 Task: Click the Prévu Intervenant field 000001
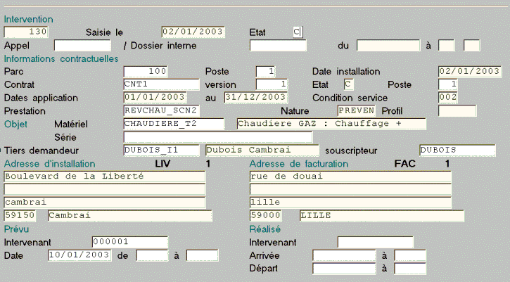coord(129,242)
